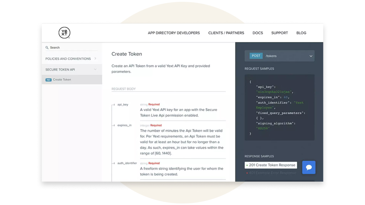Screen dimensions: 365x205
Task: Click the Search input field
Action: click(71, 48)
